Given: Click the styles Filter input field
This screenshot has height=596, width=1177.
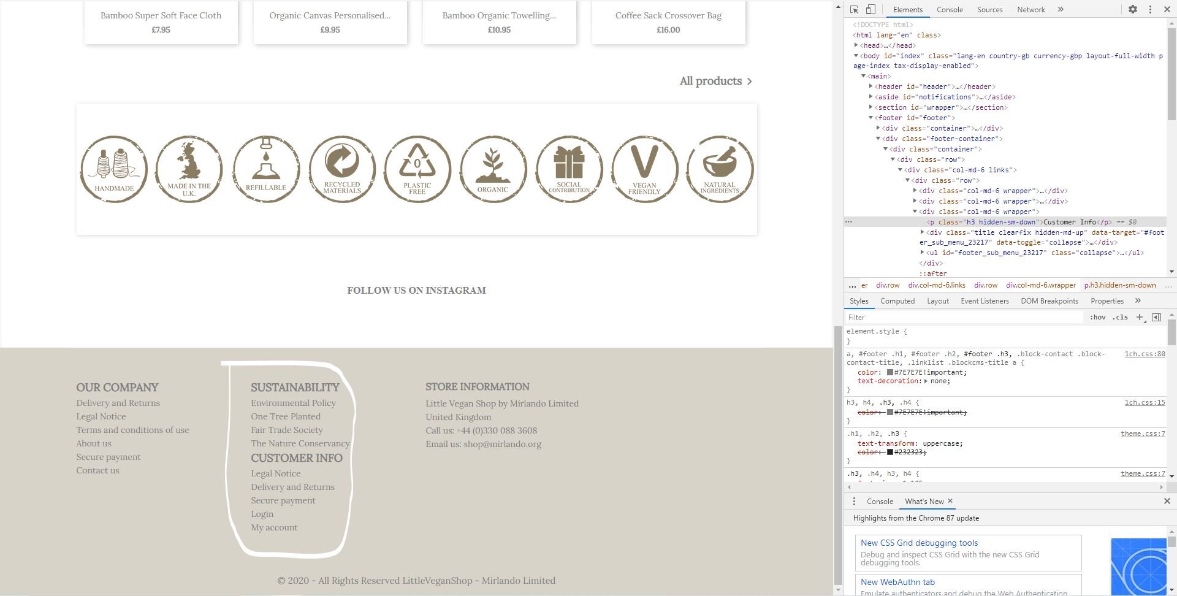Looking at the screenshot, I should (964, 318).
